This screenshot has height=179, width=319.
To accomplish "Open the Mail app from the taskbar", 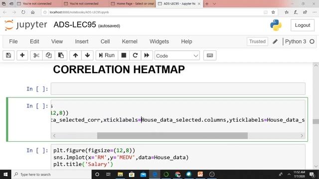I will pos(143,175).
